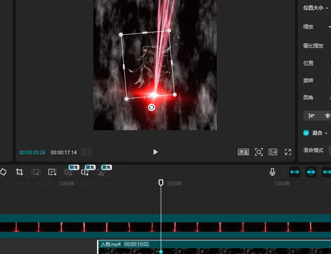This screenshot has width=331, height=254.
Task: Click the right edge handle of selection box
Action: (172, 63)
